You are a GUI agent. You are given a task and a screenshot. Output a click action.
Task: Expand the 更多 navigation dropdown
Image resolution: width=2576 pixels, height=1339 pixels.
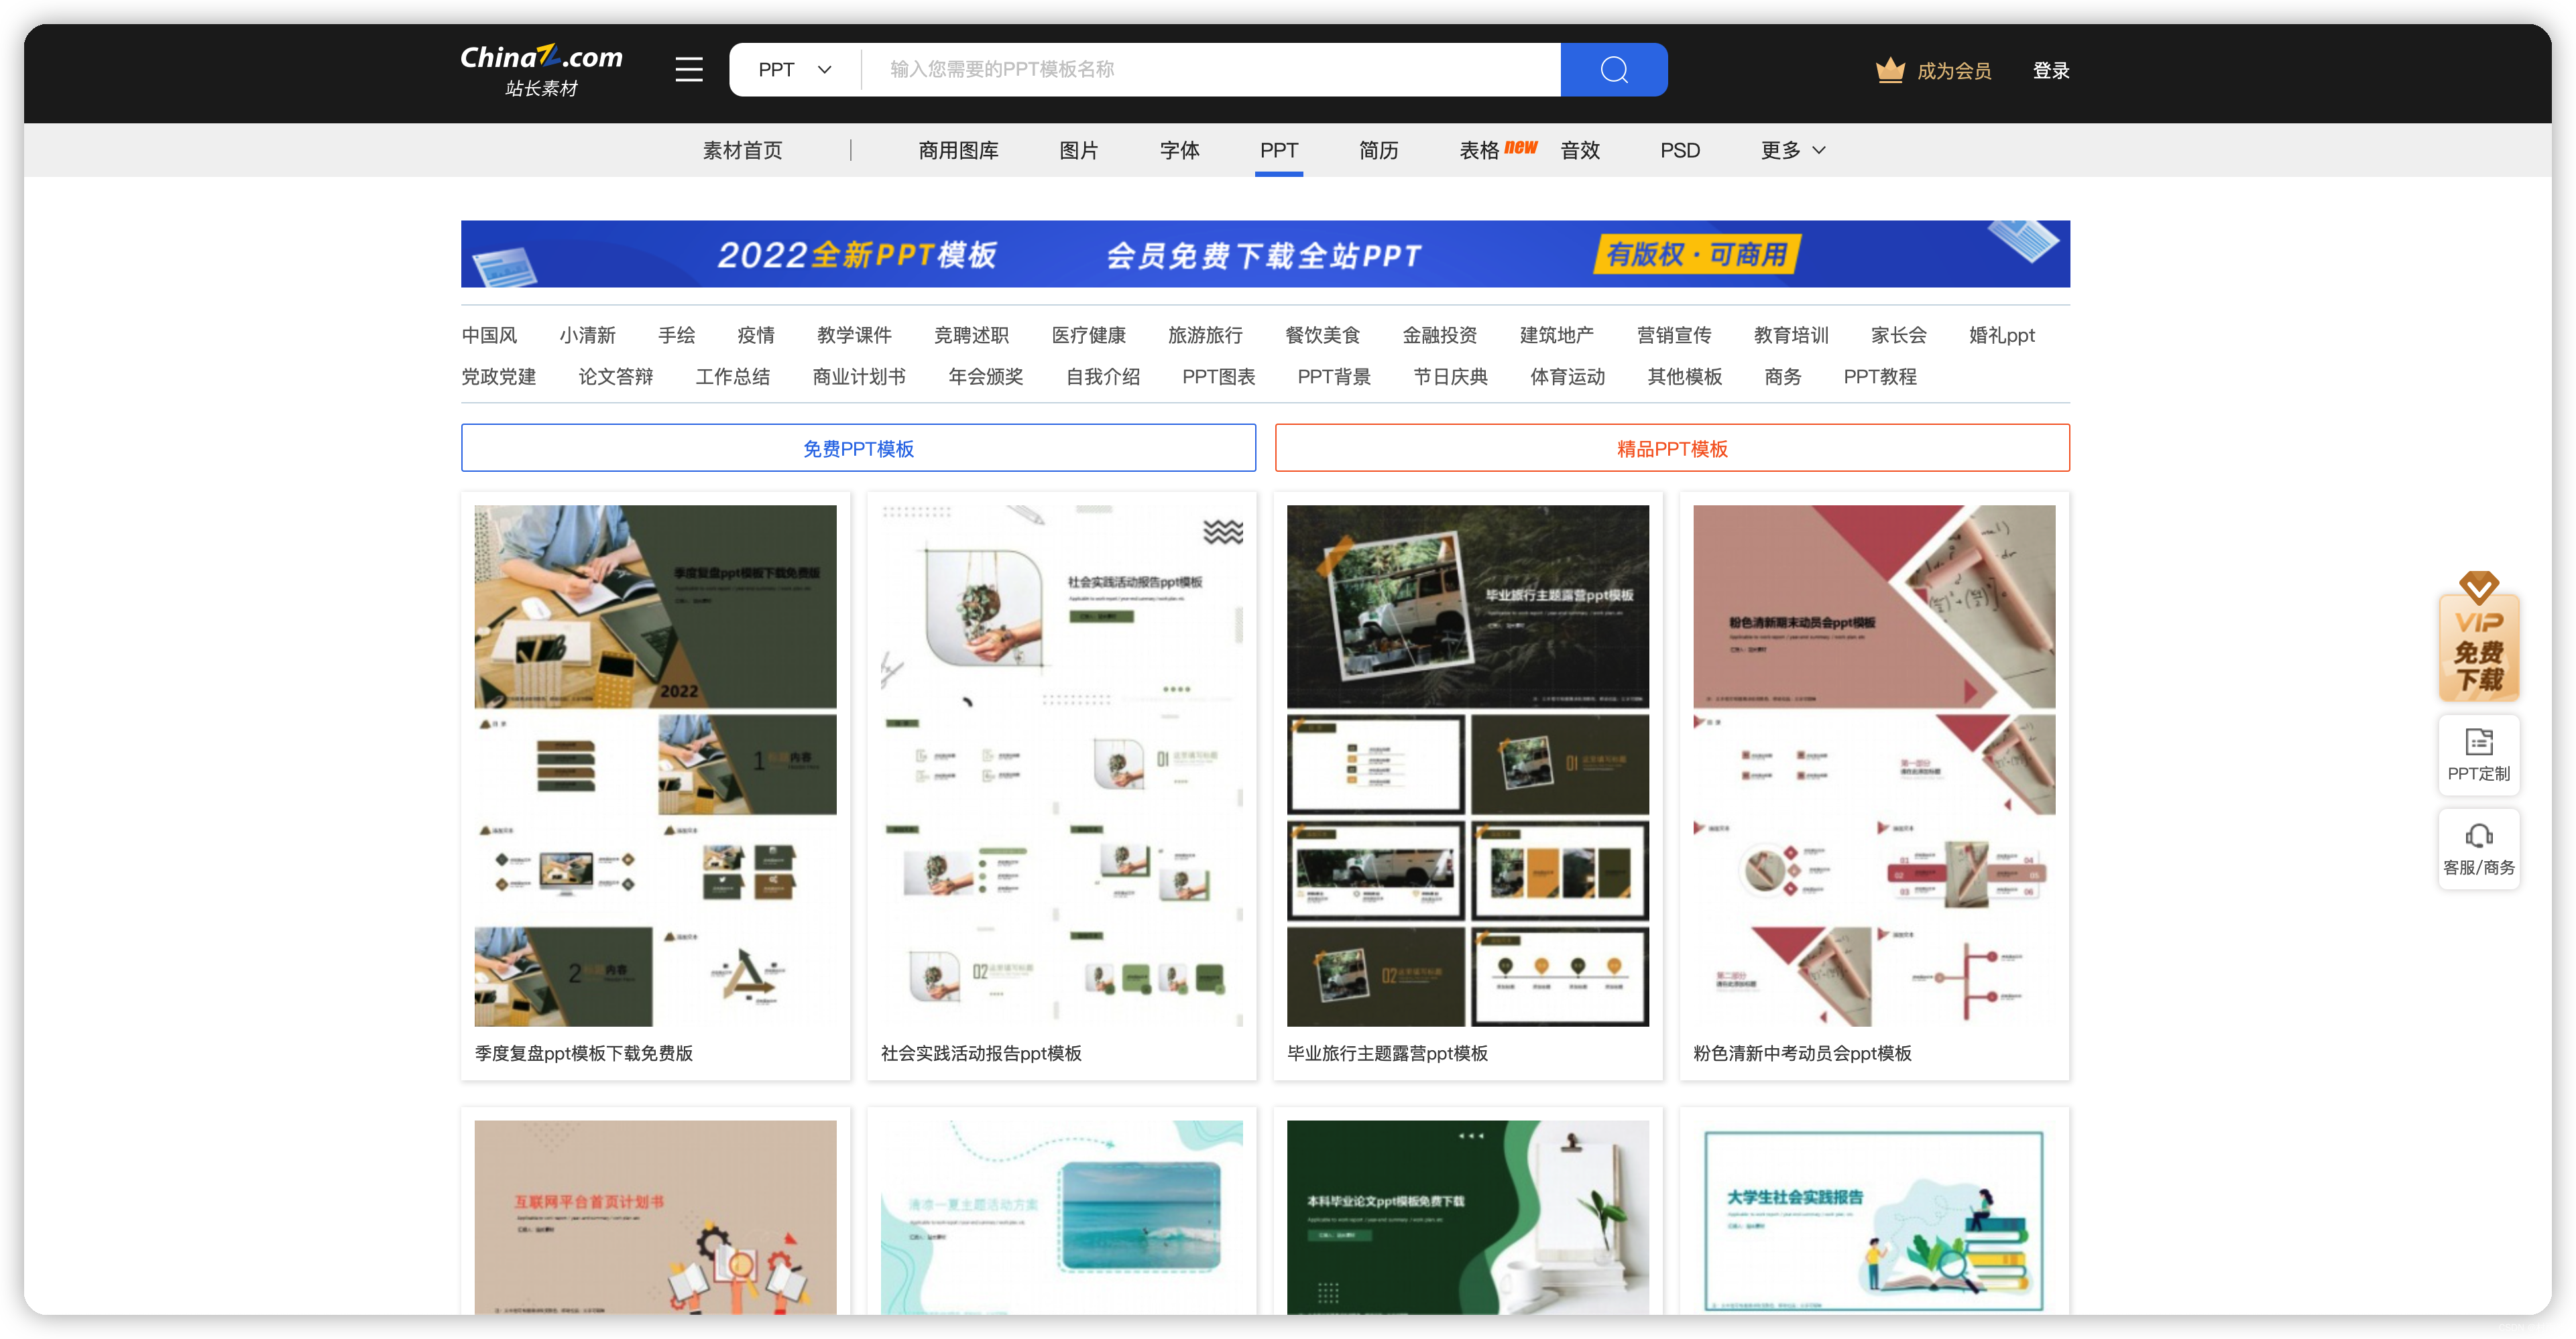coord(1792,150)
